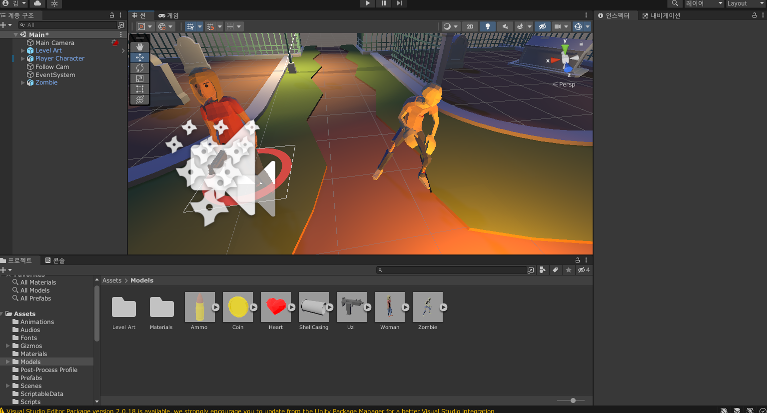Toggle Inspector panel lock
The width and height of the screenshot is (767, 413).
(755, 15)
